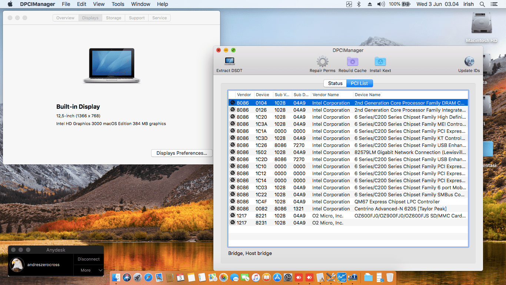Viewport: 506px width, 285px height.
Task: Click the Vendor Name column header
Action: 332,95
